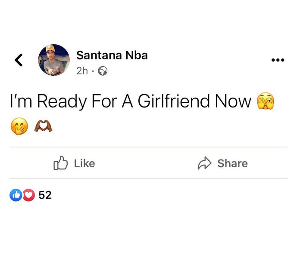Screen dimensions: 297x258
Task: Tap the thumbs-up outline icon
Action: 61,163
